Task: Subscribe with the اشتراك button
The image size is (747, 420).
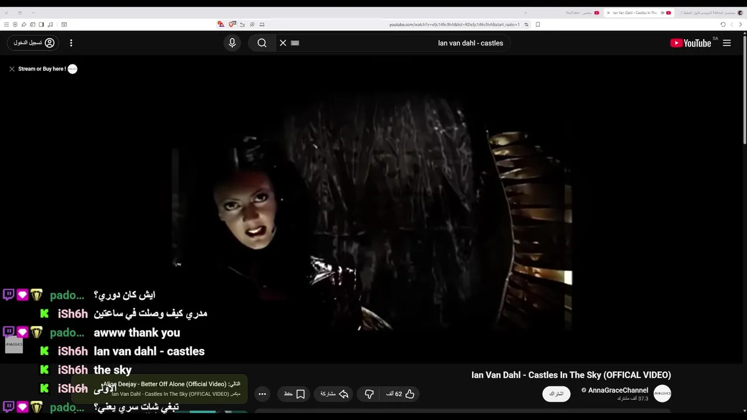Action: [x=556, y=394]
